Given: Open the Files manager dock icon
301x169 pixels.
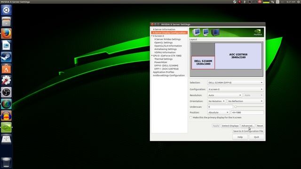Looking at the screenshot, I should 6,22.
